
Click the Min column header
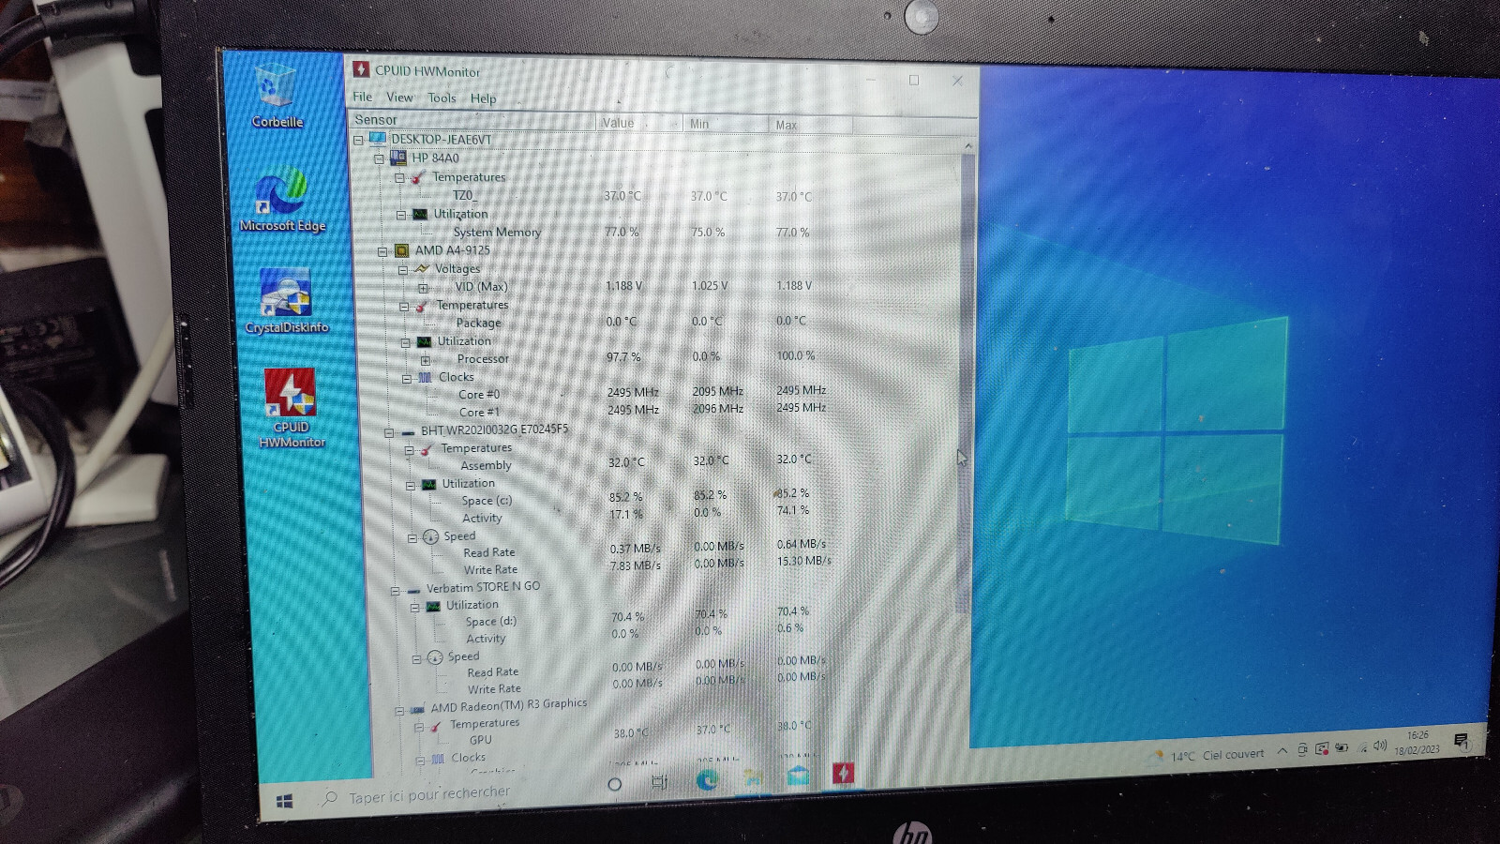pos(726,124)
